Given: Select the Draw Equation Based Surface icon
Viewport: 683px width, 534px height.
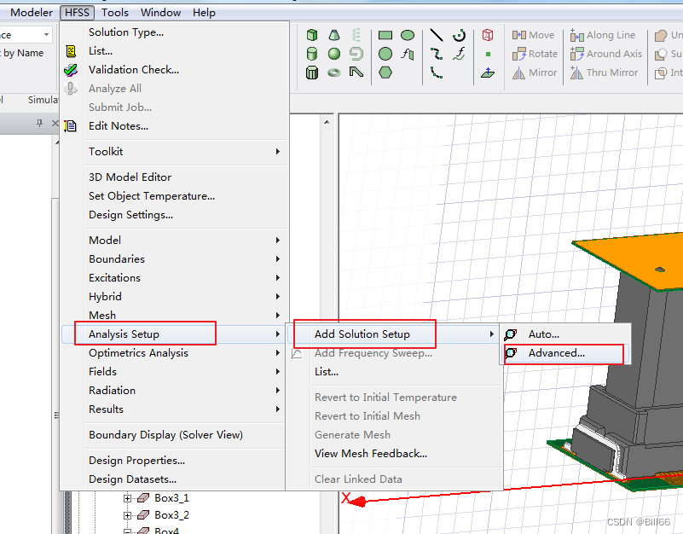Looking at the screenshot, I should click(x=408, y=54).
